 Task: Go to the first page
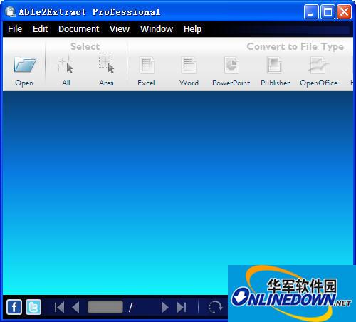59,308
